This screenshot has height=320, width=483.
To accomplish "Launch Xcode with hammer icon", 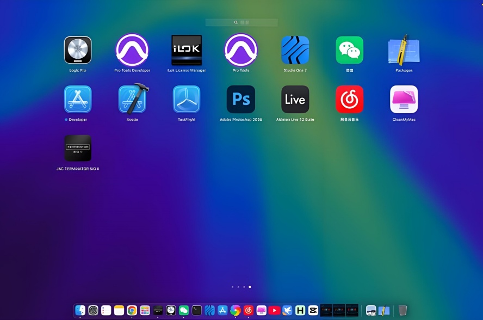I will click(133, 99).
